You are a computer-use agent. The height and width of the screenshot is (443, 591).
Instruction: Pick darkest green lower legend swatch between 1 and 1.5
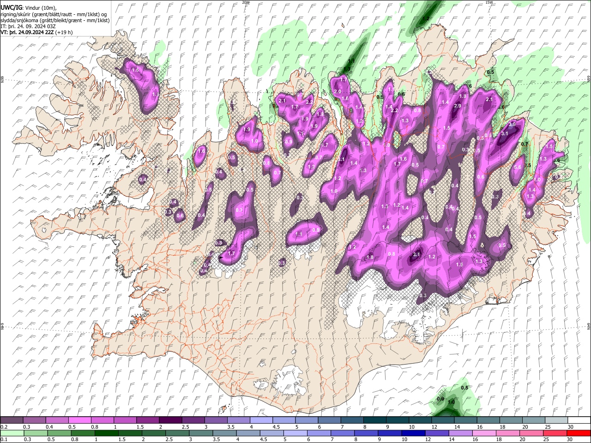[106, 433]
